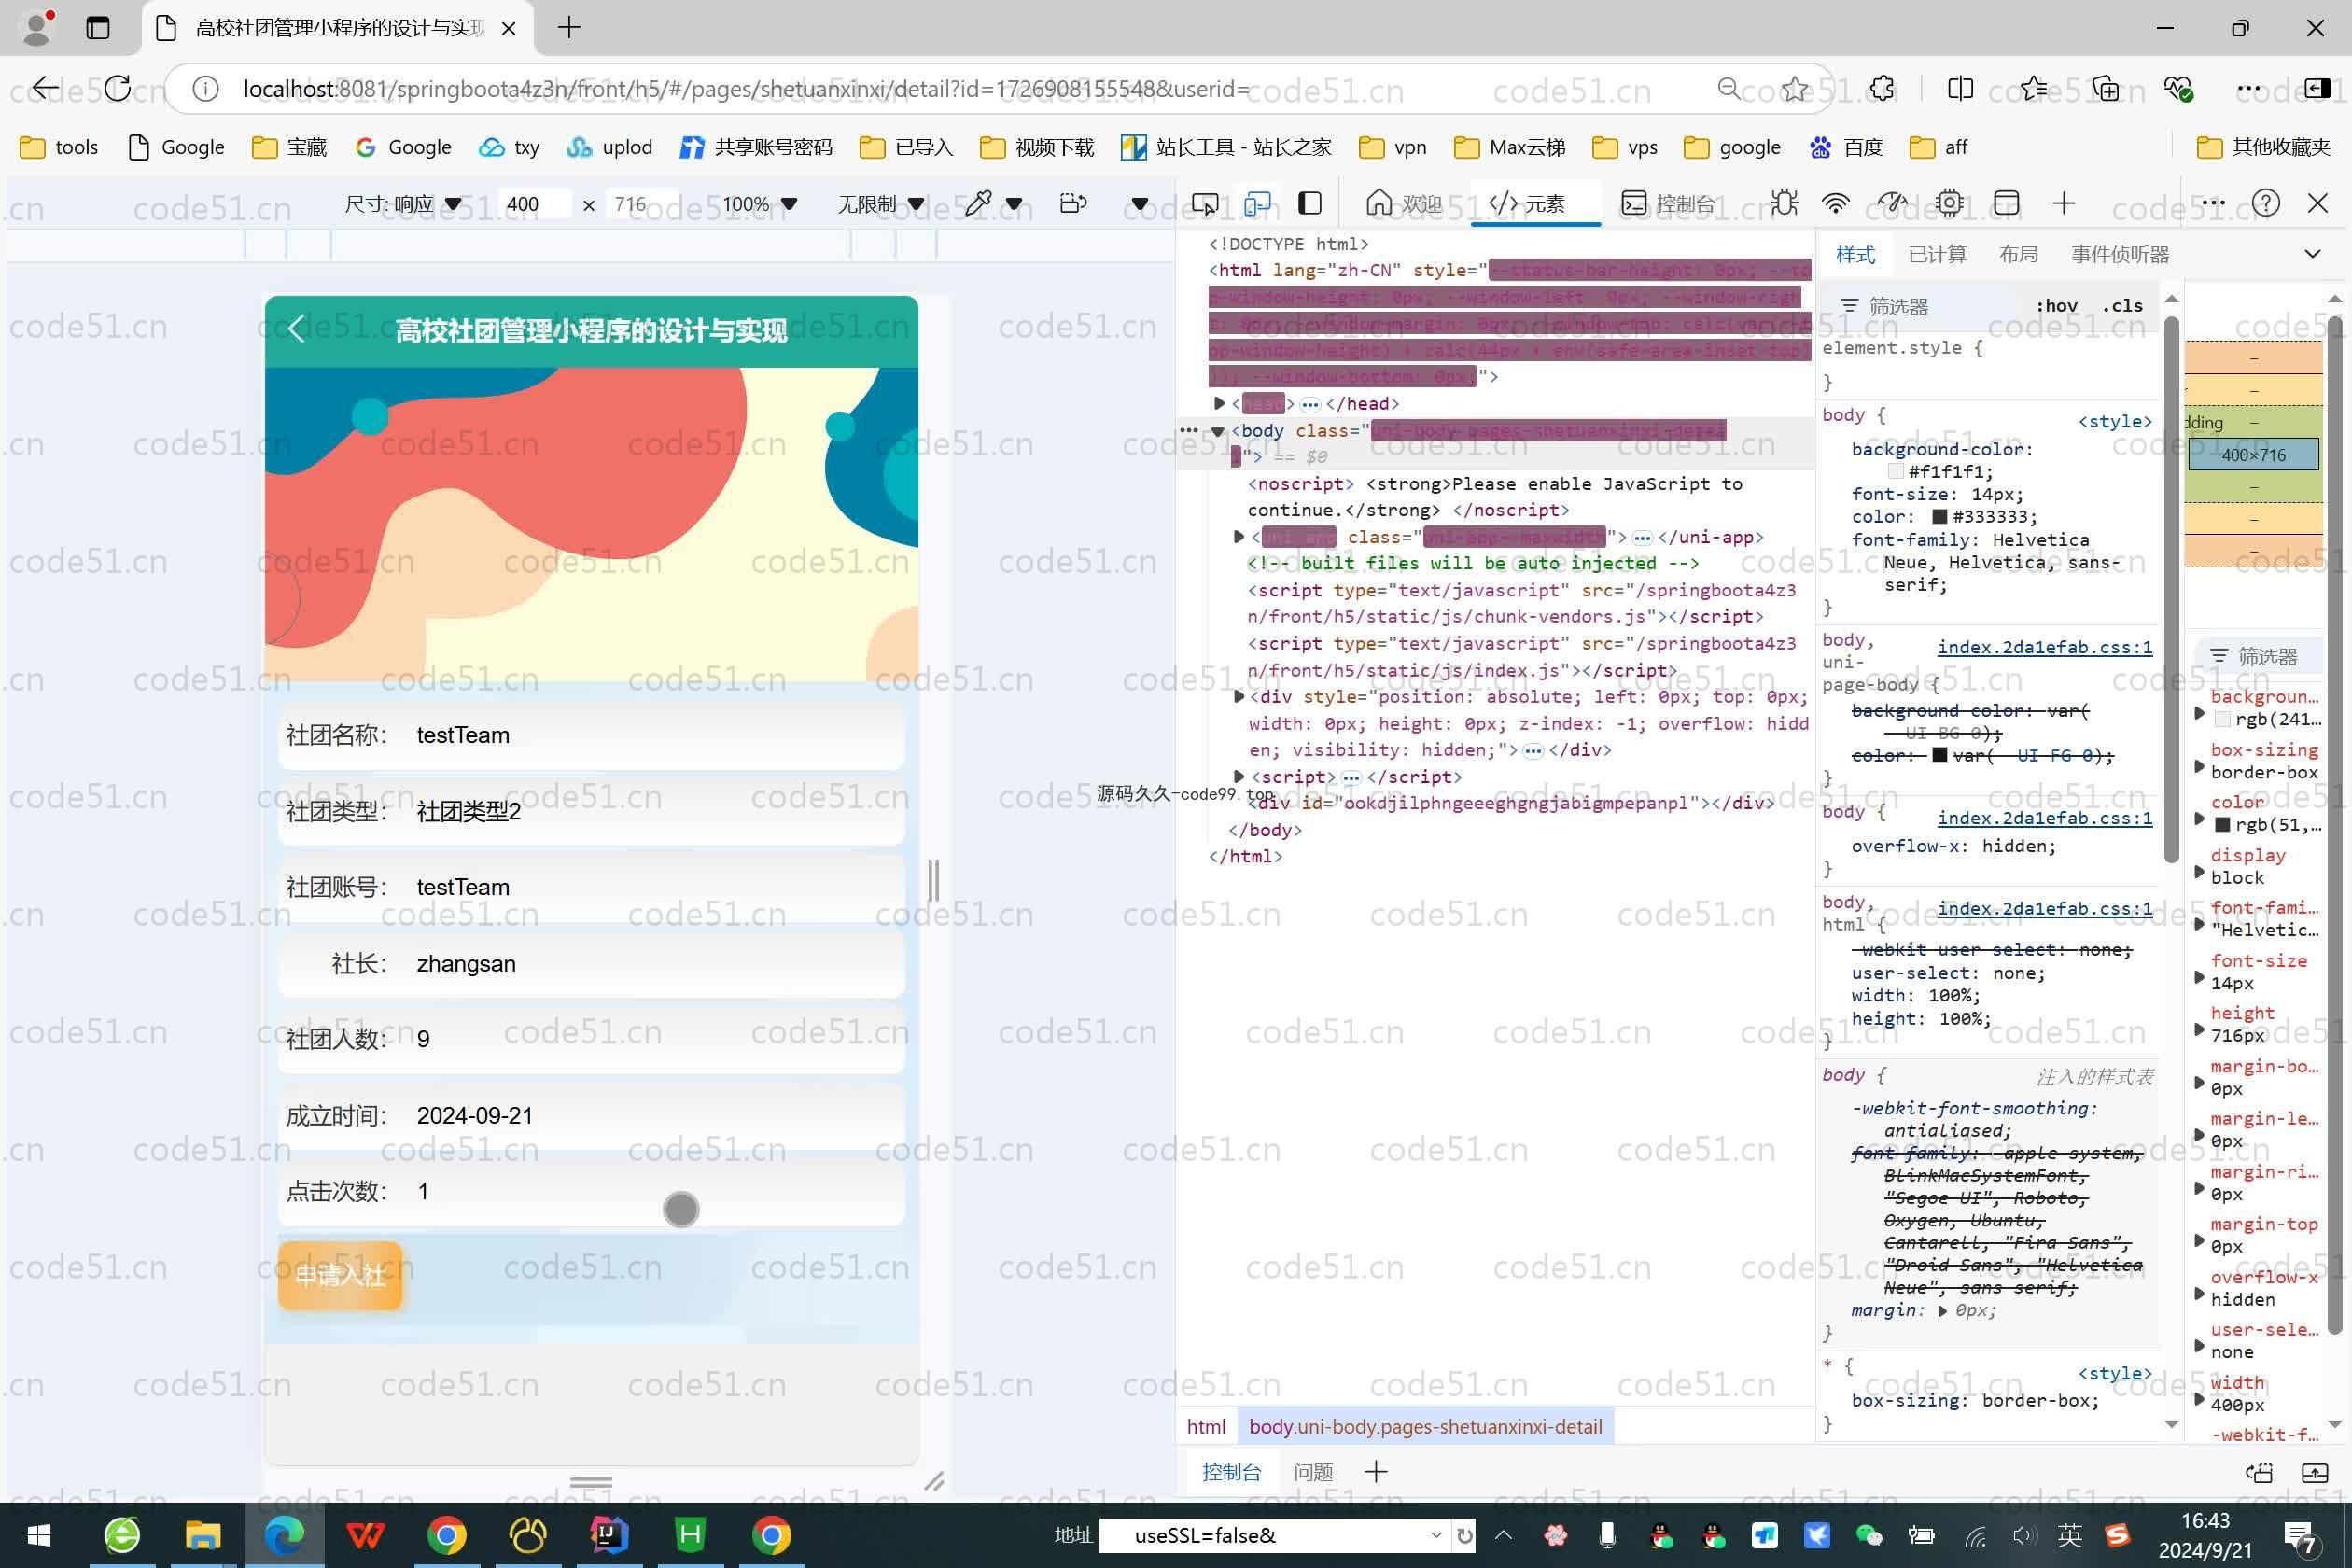This screenshot has width=2352, height=1568.
Task: Open the eyedropper emulation tool
Action: (x=978, y=204)
